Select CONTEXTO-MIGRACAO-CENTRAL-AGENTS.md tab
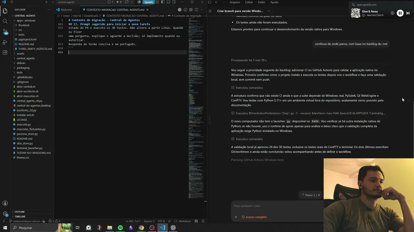Screen dimensions: 414x232 pyautogui.click(x=115, y=10)
